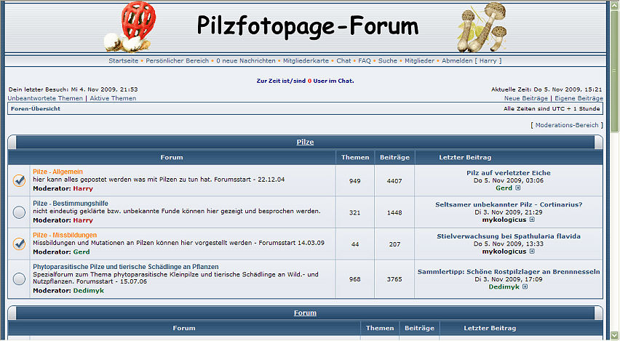The image size is (620, 341).
Task: View moderator Gerd's profile in Missbildungen row
Action: (82, 252)
